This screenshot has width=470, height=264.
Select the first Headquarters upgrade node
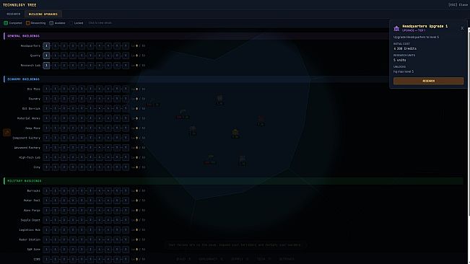click(x=46, y=45)
